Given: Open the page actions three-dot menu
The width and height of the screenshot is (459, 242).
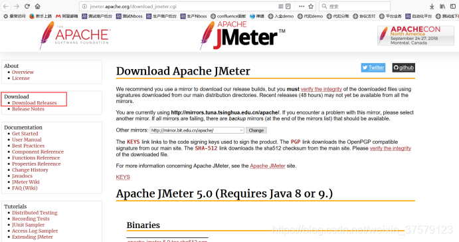Looking at the screenshot, I should pos(302,7).
